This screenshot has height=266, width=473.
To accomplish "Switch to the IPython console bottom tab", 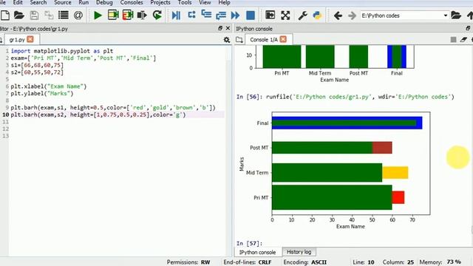I will [258, 252].
